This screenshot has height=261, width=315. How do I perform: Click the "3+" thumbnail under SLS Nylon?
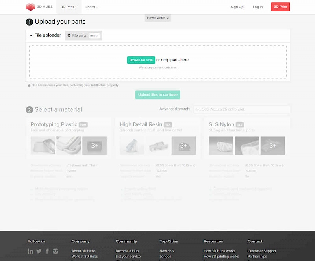pos(272,146)
